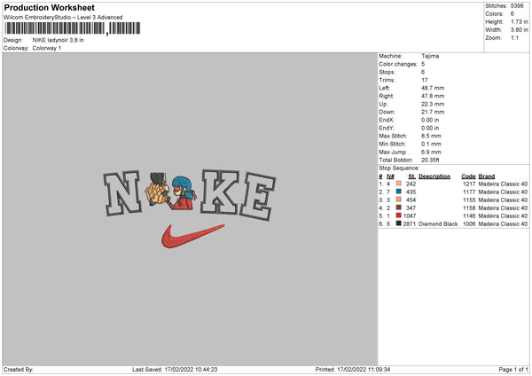Screen dimensions: 532x376
Task: Click thread code 1146
Action: (469, 215)
